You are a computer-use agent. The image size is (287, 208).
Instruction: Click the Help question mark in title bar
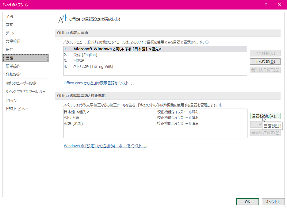pyautogui.click(x=266, y=5)
